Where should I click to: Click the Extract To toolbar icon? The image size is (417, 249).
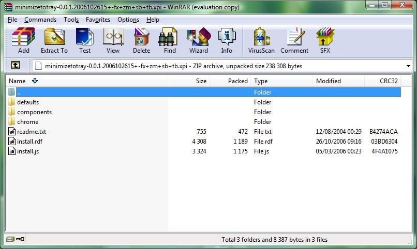tap(54, 40)
